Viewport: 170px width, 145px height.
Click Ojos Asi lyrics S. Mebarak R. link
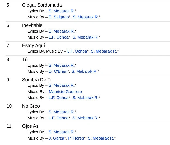click(61, 132)
